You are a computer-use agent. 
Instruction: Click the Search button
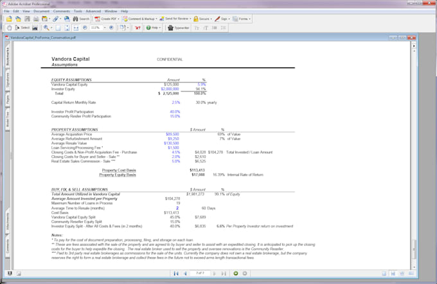click(x=81, y=19)
